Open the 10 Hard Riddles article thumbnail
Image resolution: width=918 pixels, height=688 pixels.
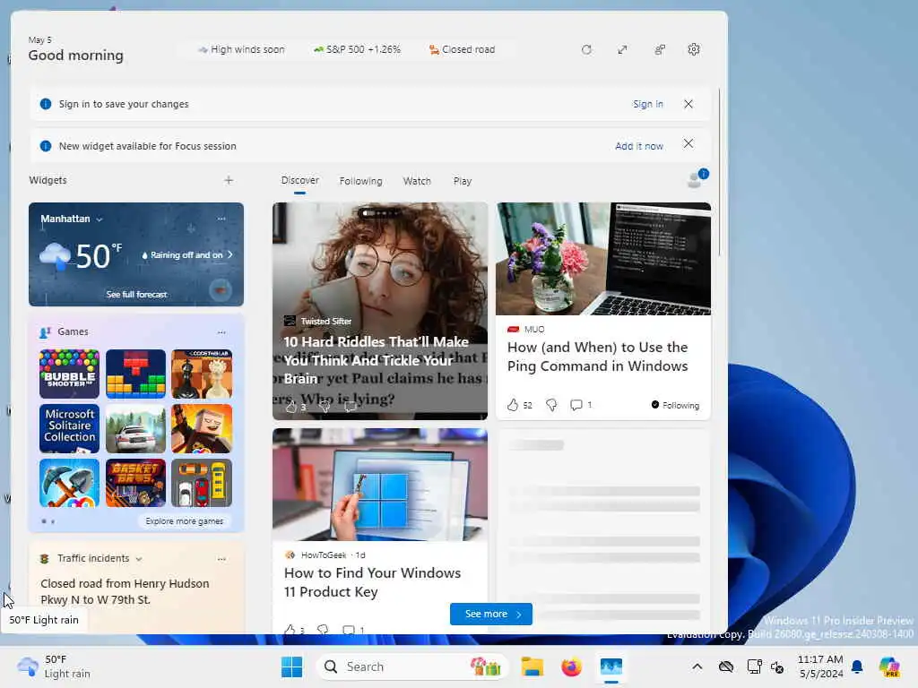[x=380, y=311]
